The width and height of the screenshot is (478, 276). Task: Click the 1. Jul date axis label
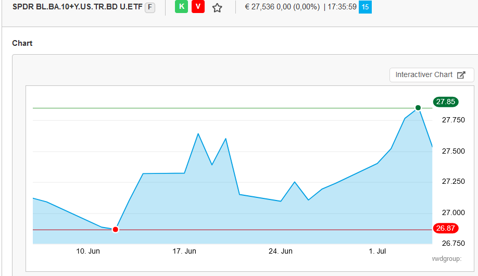tap(378, 251)
